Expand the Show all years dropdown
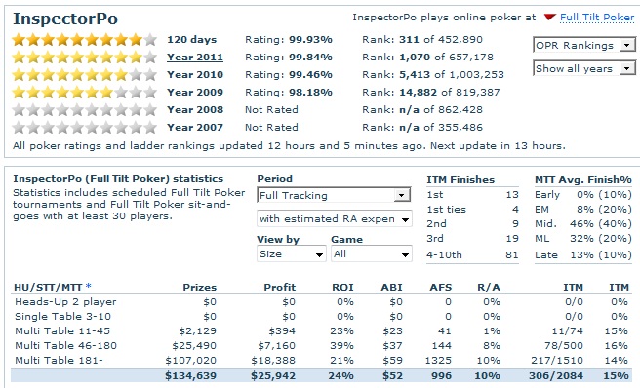The width and height of the screenshot is (640, 388). (584, 68)
